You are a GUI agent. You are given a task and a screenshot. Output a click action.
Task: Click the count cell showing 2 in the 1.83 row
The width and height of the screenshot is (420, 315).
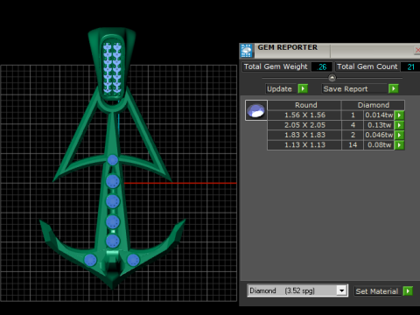[353, 135]
